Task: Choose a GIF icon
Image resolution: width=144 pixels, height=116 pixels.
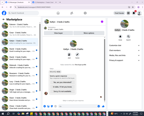Action: (56, 106)
